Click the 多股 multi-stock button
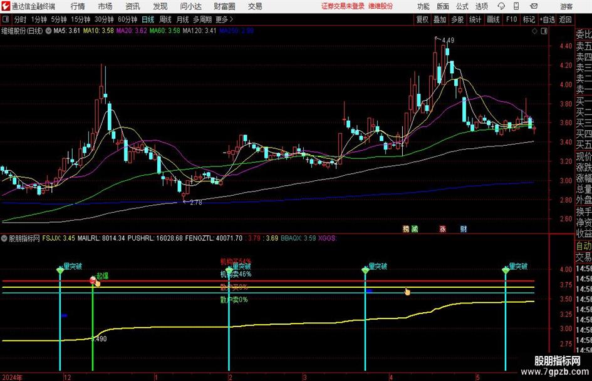The image size is (592, 381). click(x=457, y=19)
